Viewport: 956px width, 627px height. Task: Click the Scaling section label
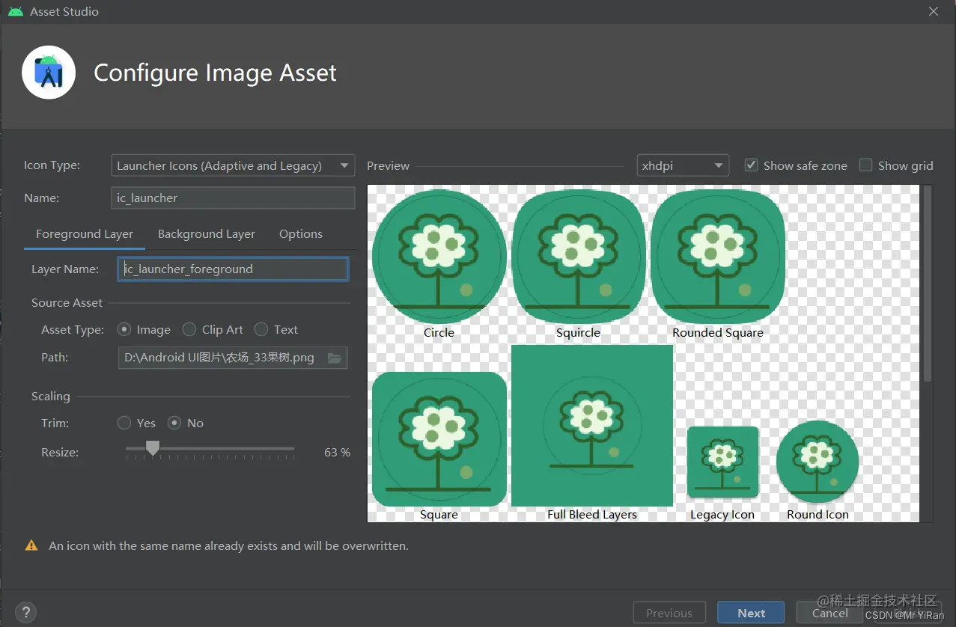click(51, 397)
